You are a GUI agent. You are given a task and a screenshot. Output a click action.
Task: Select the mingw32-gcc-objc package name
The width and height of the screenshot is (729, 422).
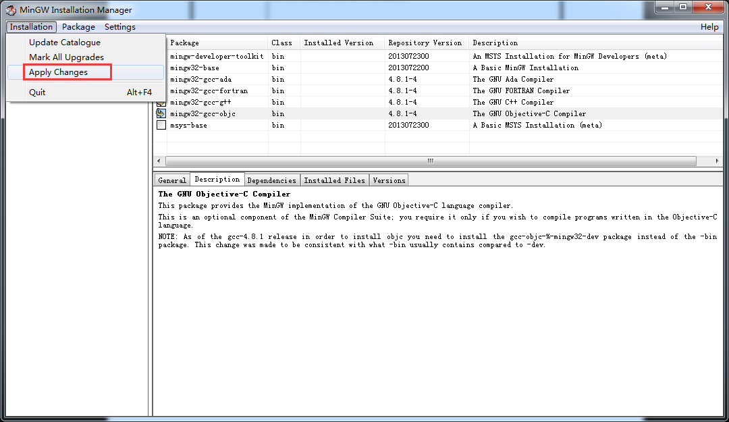click(202, 114)
